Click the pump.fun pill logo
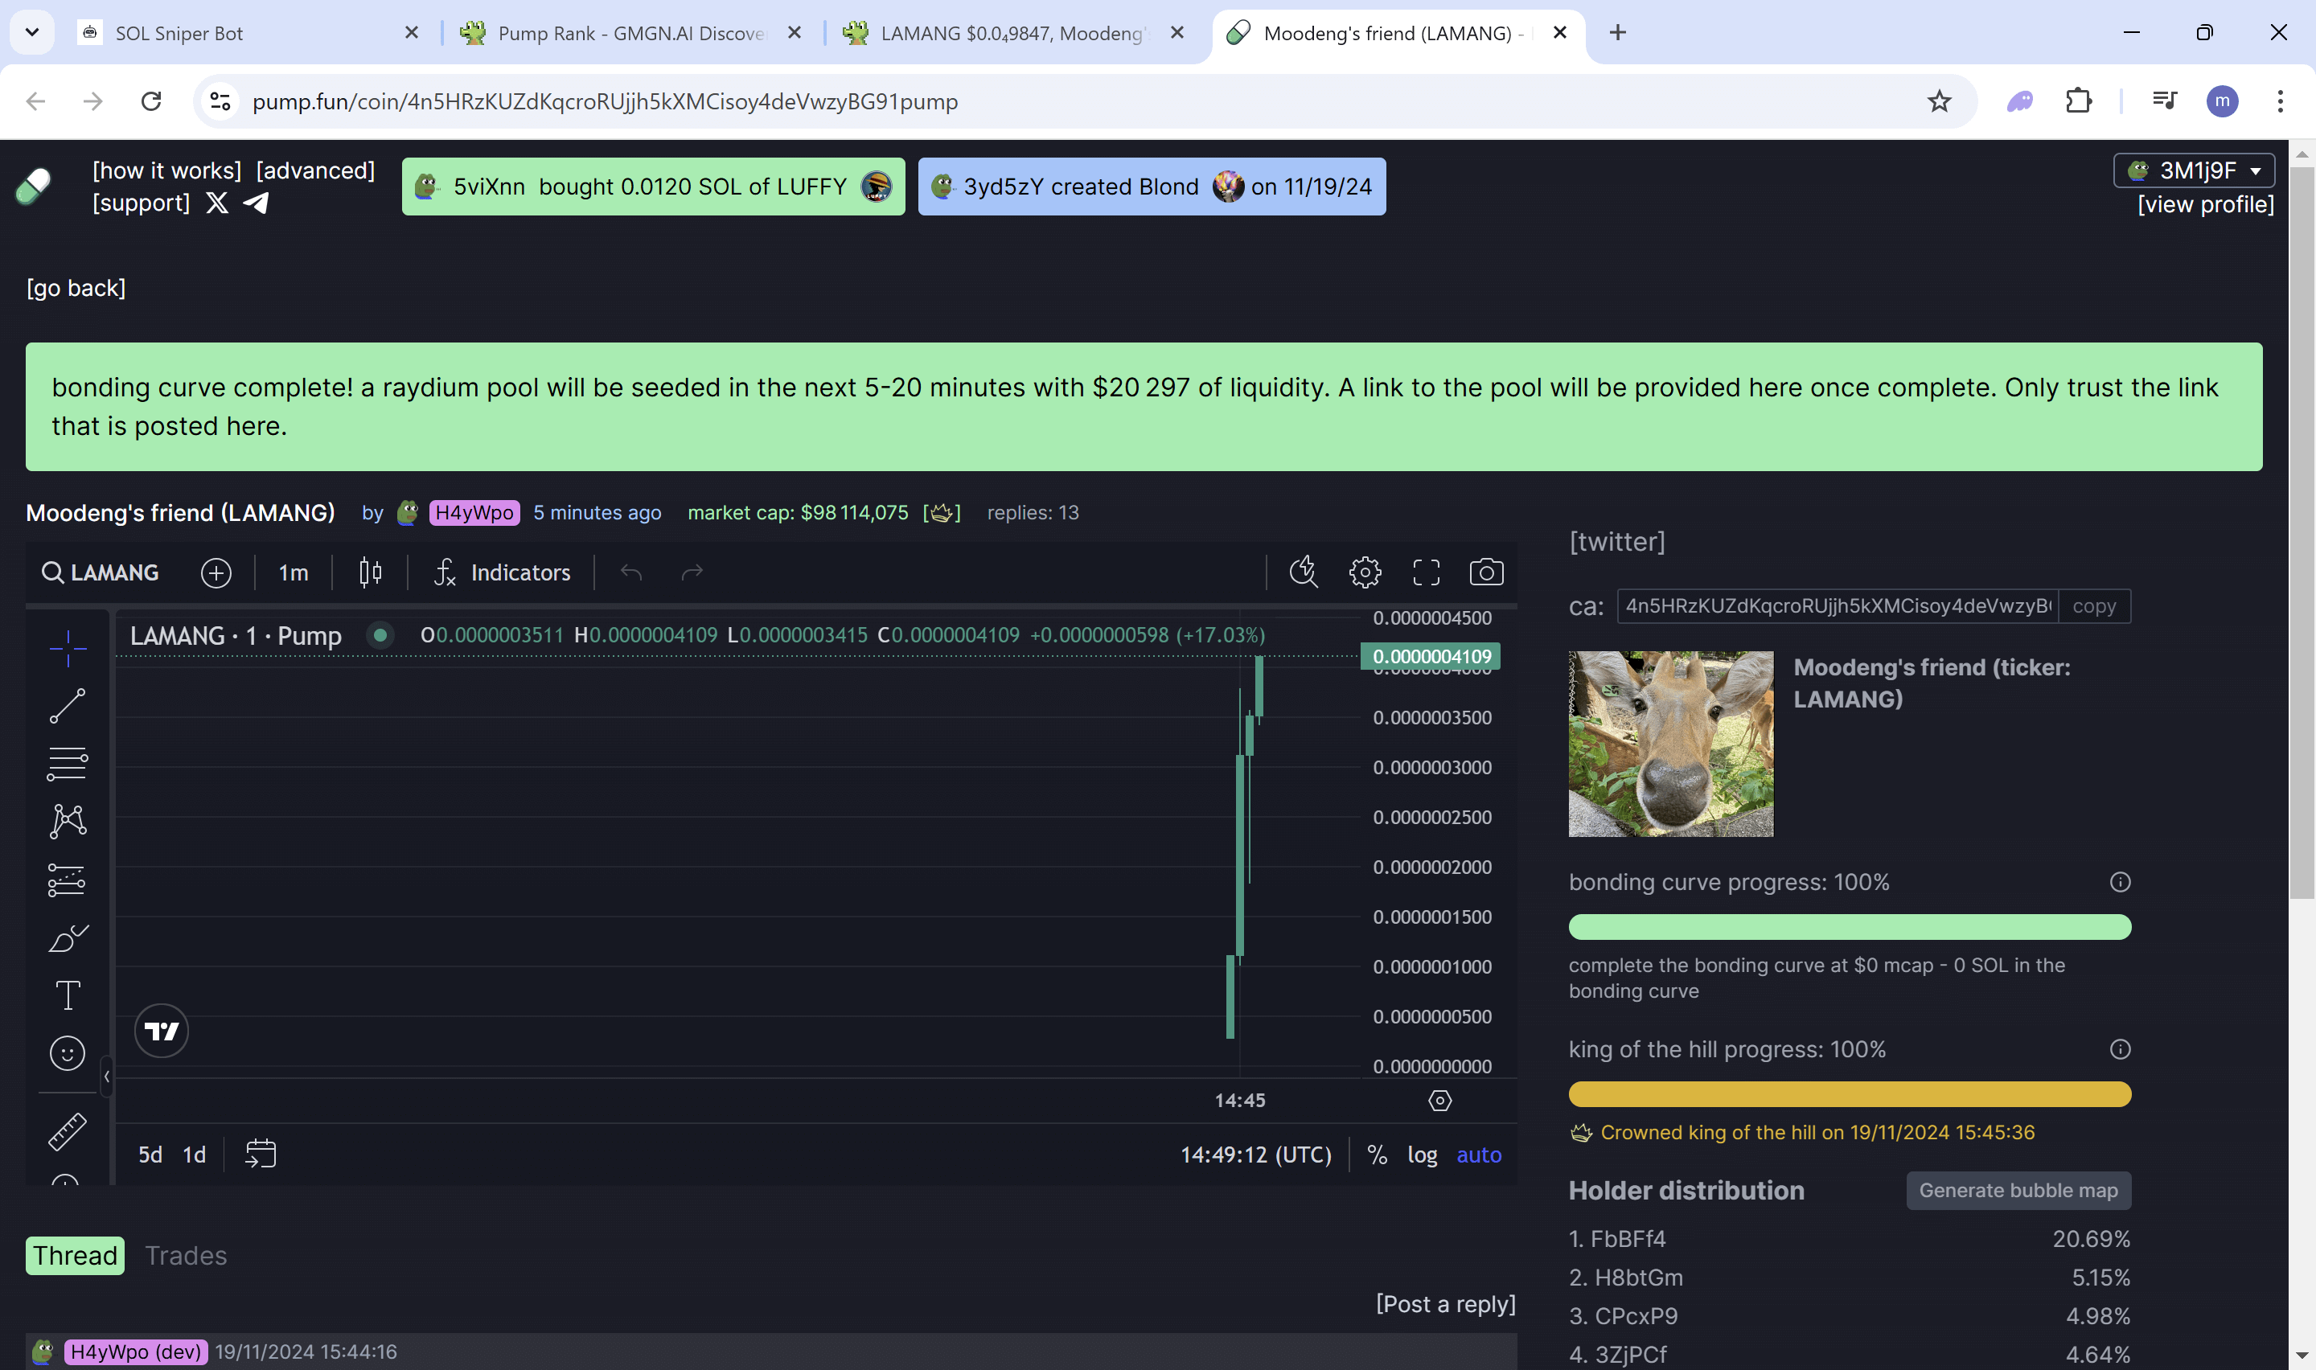Screen dimensions: 2316x1370 [x=33, y=186]
